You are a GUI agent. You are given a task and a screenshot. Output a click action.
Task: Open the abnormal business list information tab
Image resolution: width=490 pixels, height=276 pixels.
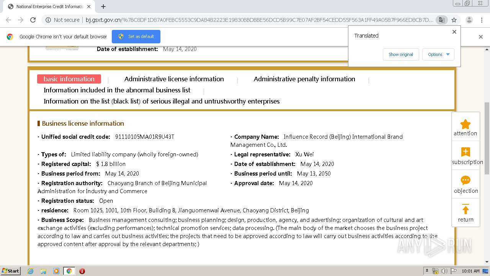coord(117,90)
